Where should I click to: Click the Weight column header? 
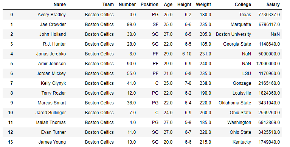coord(203,5)
